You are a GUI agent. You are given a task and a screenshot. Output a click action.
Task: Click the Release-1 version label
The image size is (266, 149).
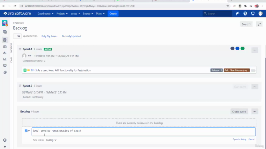(x=217, y=70)
